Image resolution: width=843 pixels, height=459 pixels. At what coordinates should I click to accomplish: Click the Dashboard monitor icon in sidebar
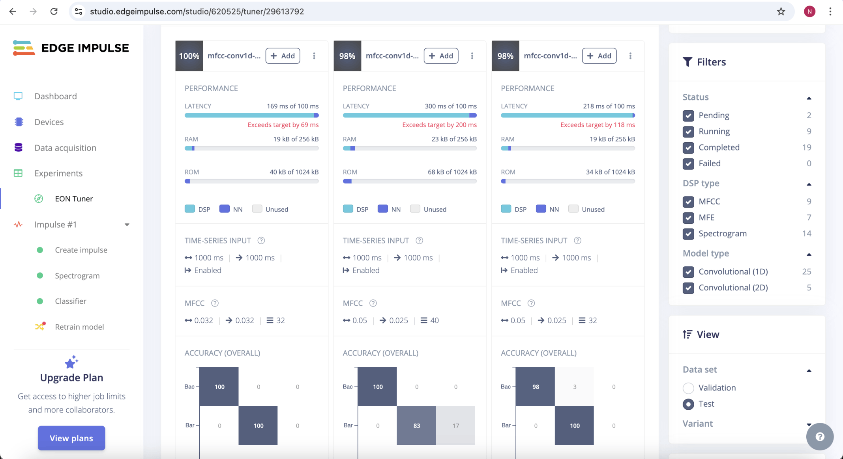pyautogui.click(x=18, y=96)
